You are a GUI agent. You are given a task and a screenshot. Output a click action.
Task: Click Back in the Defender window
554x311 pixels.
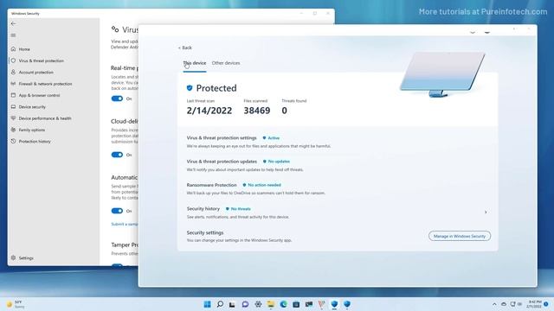pyautogui.click(x=184, y=48)
